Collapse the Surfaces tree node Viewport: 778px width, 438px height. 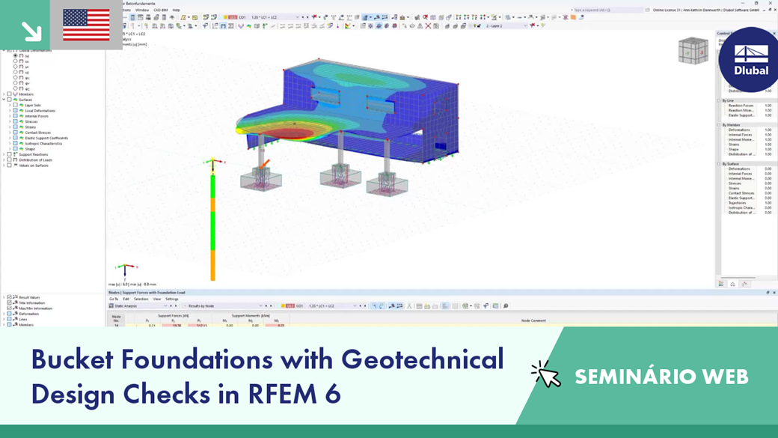(4, 100)
